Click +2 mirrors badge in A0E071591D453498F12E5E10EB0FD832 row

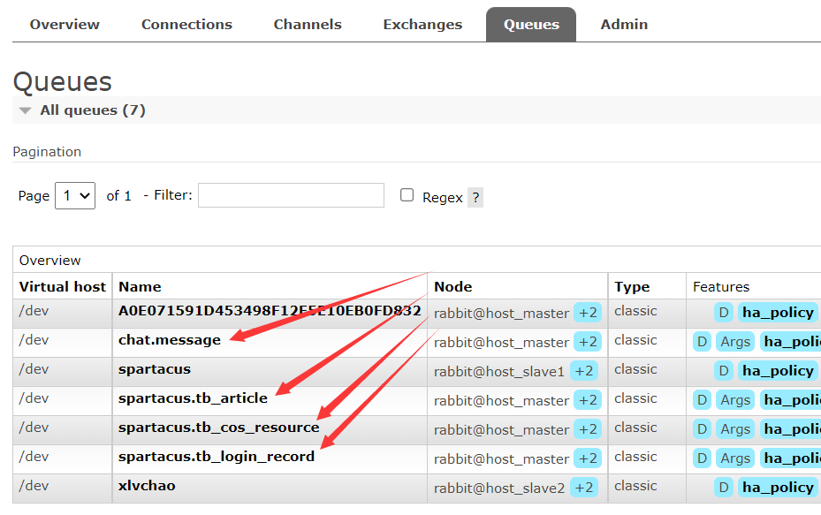point(588,313)
